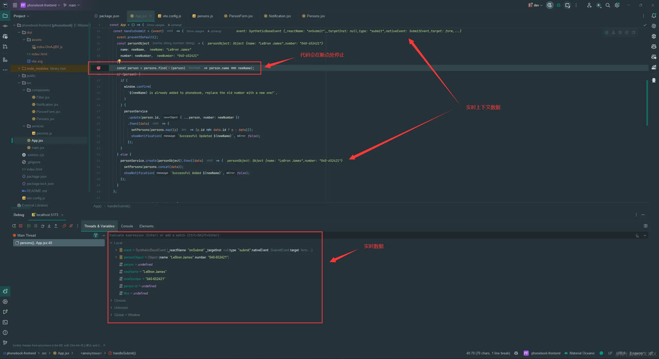Click the Evaluate expression input field
Screen dimensions: 659x359
point(232,235)
